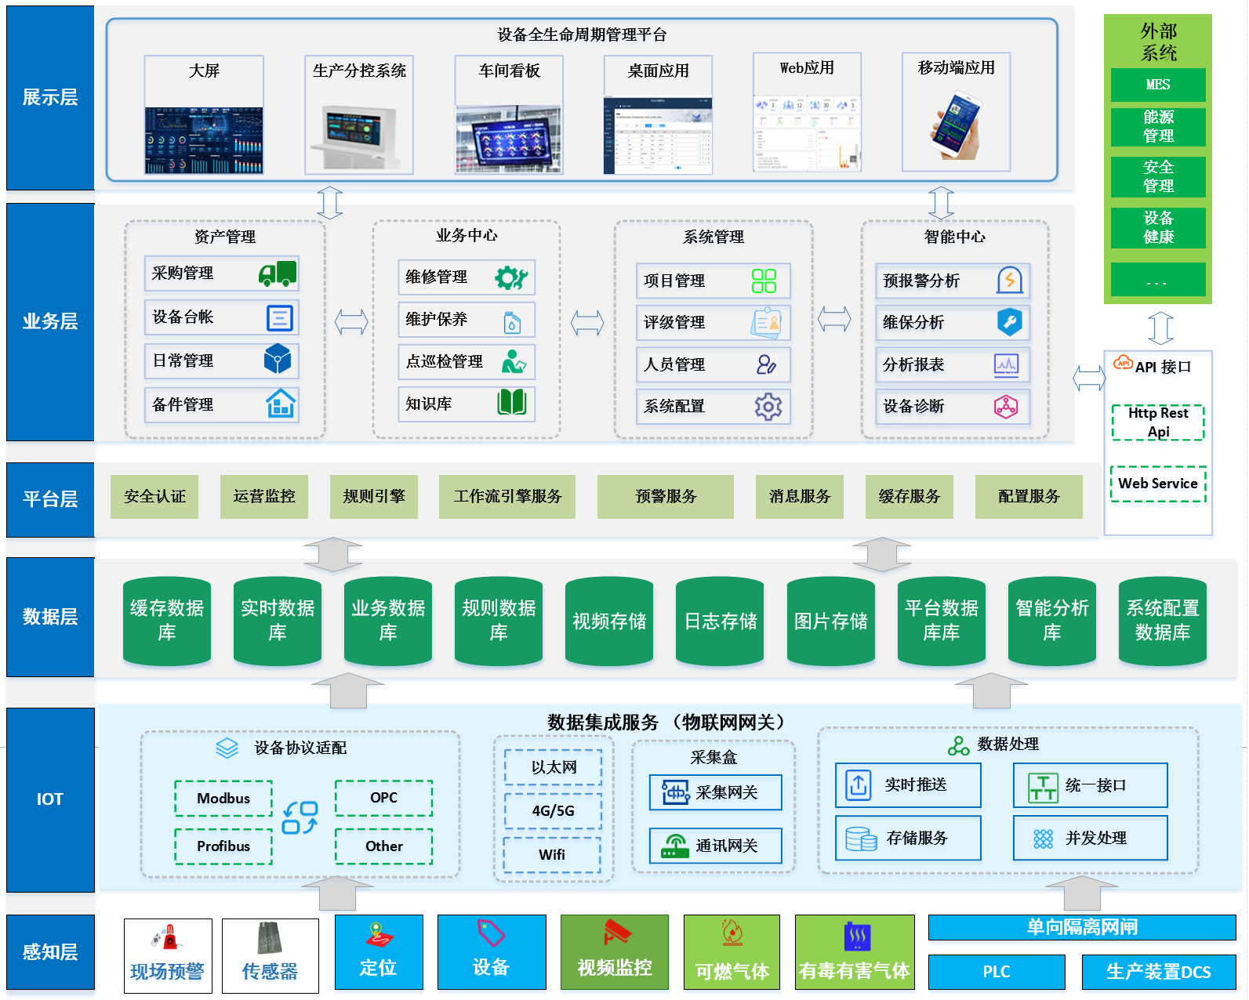Click the blue cube icon beside 日常管理
This screenshot has height=1000, width=1249.
tap(278, 360)
